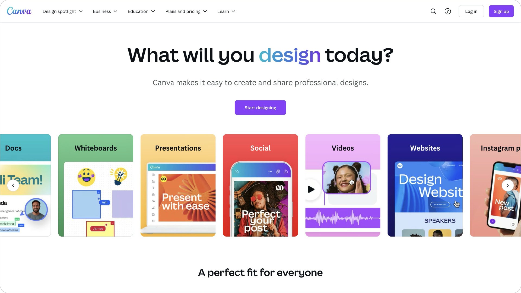Select the Websites design category card
The height and width of the screenshot is (293, 521).
tap(425, 185)
